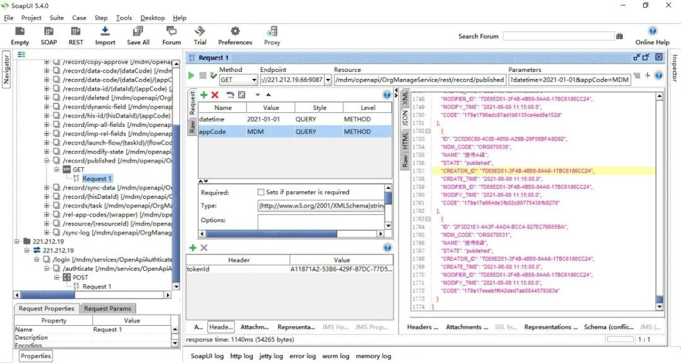Open the File menu
This screenshot has width=681, height=363.
9,18
